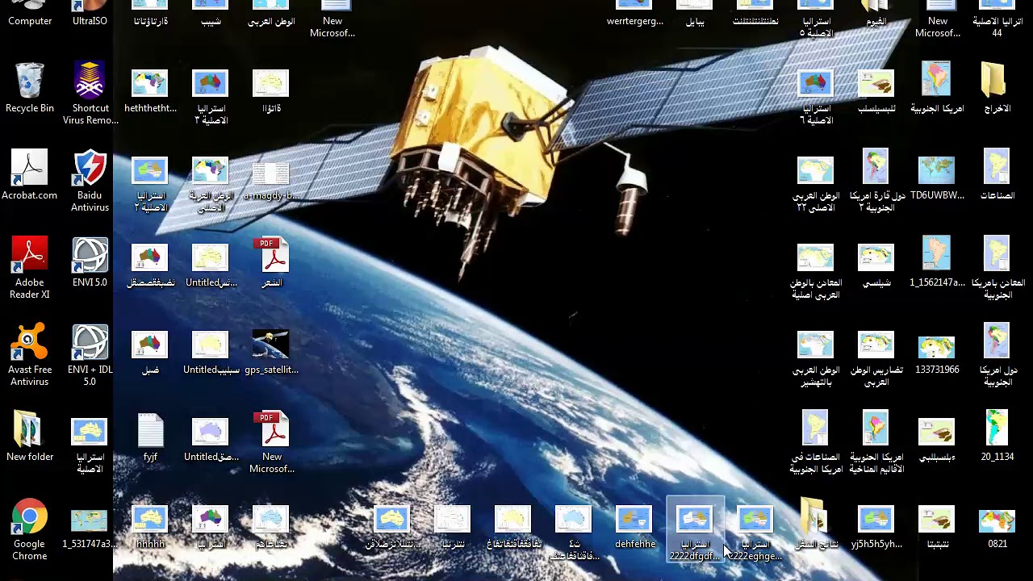The image size is (1033, 581).
Task: Select الصناعات فى امريكا الجنوبية file
Action: [816, 442]
